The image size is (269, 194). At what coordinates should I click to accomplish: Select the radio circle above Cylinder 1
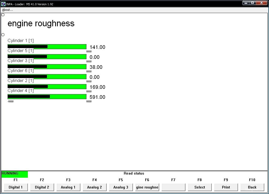point(3,35)
